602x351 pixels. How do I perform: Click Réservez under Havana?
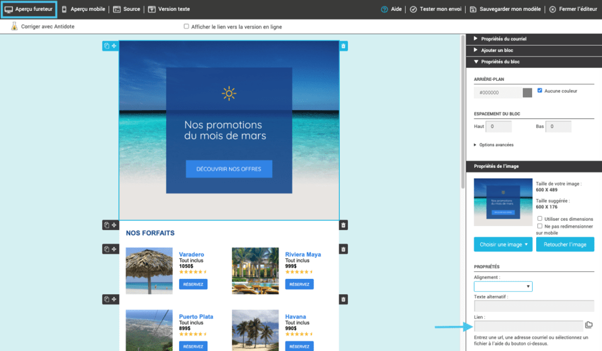coord(299,346)
